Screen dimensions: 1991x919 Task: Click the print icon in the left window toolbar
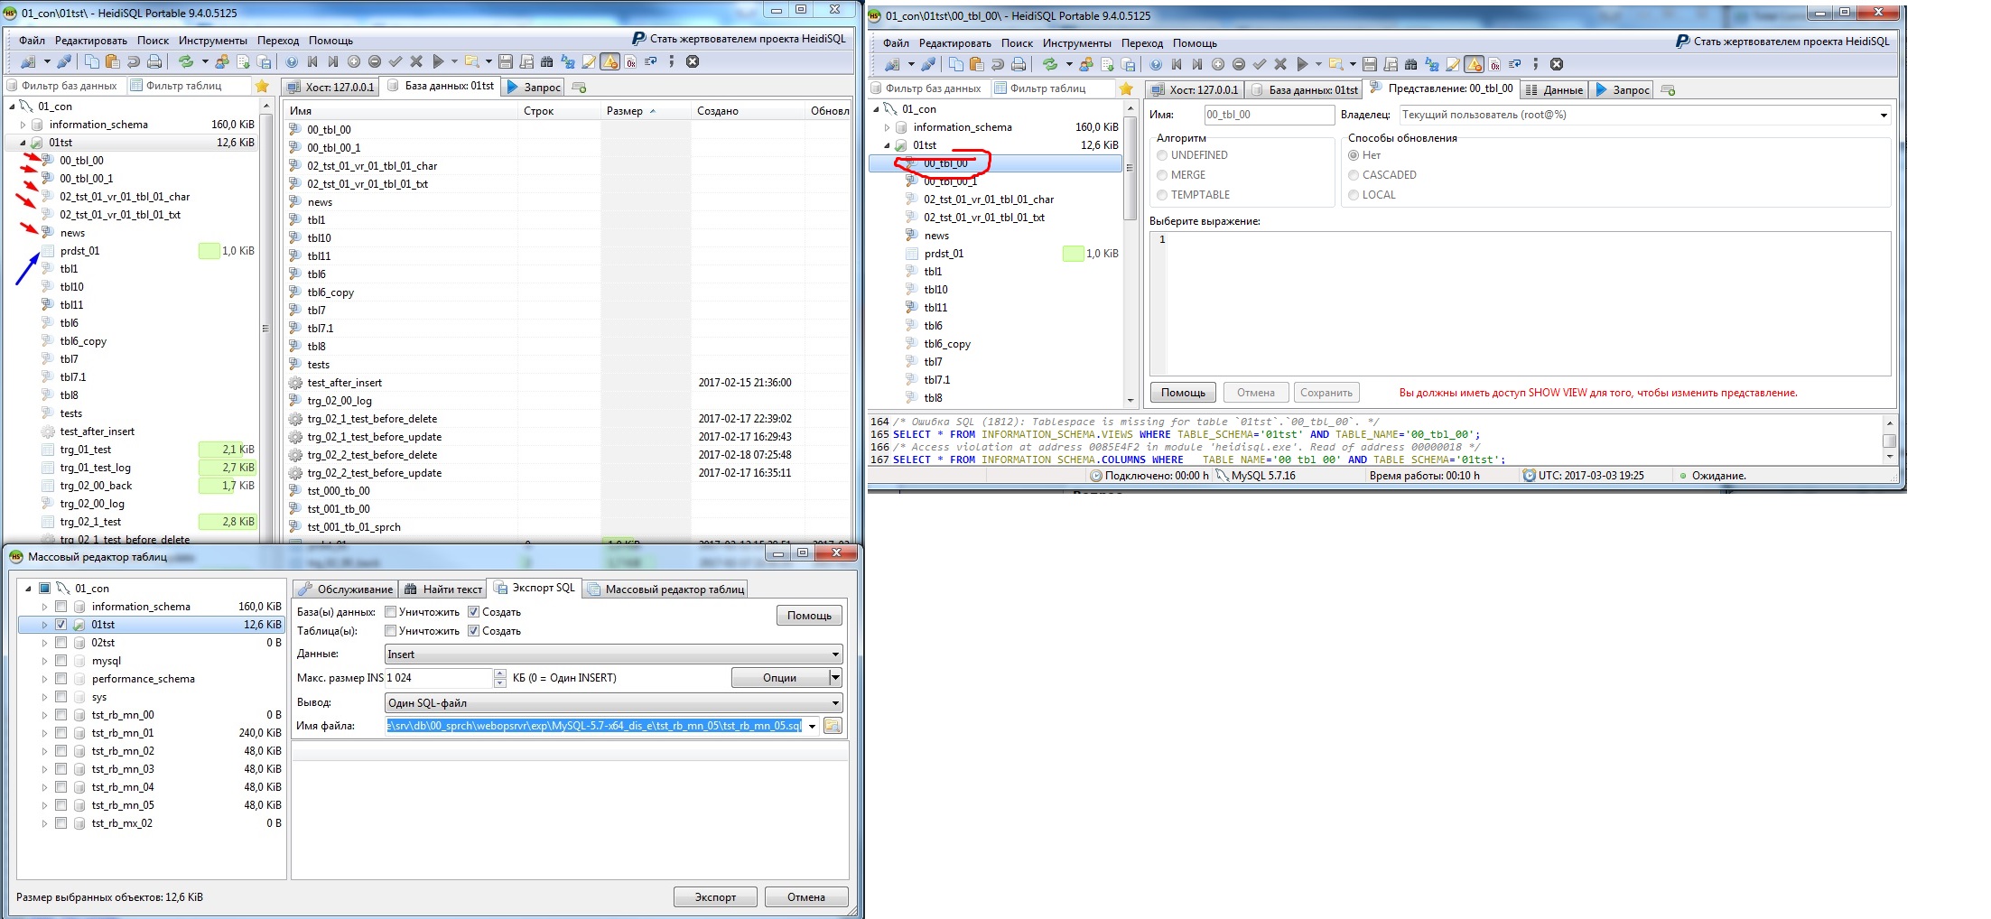pos(154,61)
